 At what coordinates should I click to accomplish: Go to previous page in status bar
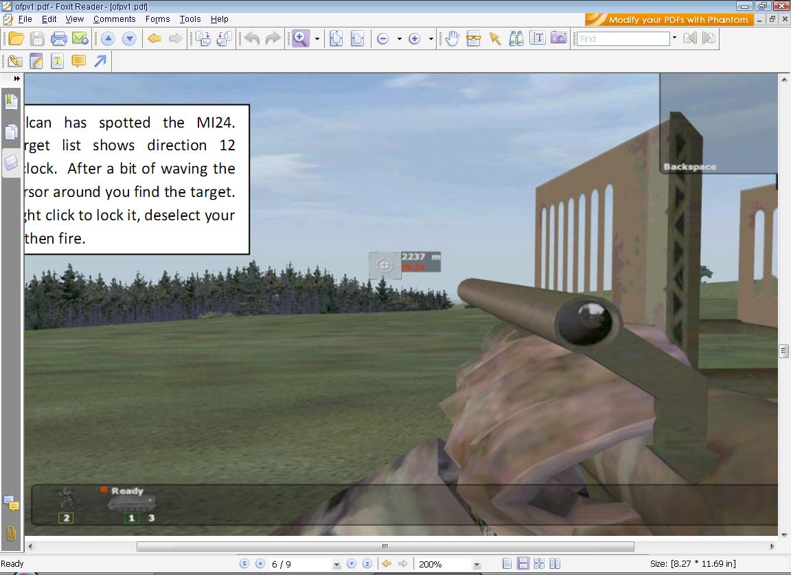click(260, 564)
